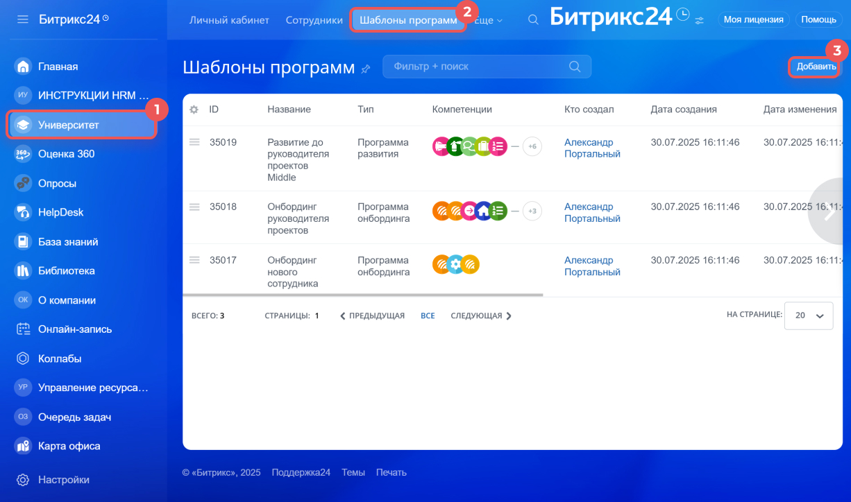Click the search magnifier in the top bar
Viewport: 851px width, 502px height.
pyautogui.click(x=533, y=20)
